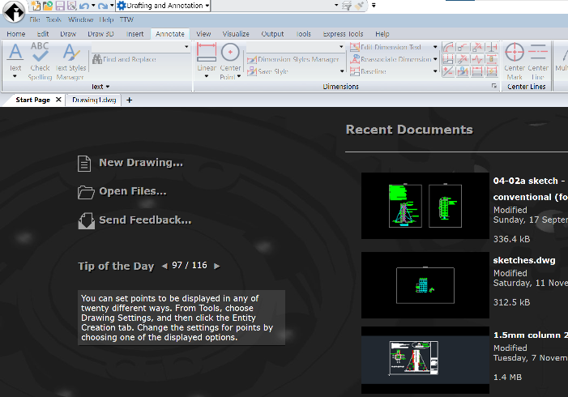The height and width of the screenshot is (397, 568).
Task: Expand the Baseline dropdown arrow
Action: click(435, 71)
